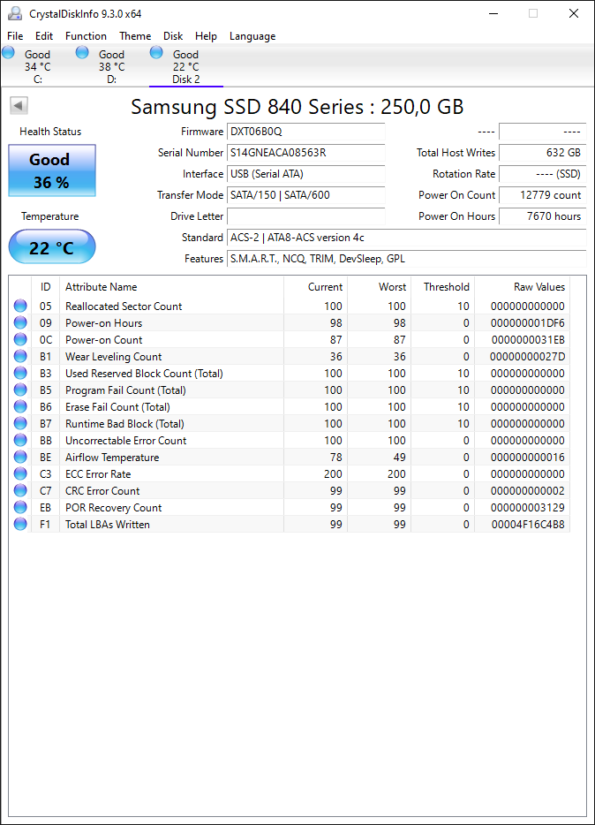595x825 pixels.
Task: Click the 'CRC Error Count' attribute name
Action: pyautogui.click(x=102, y=491)
